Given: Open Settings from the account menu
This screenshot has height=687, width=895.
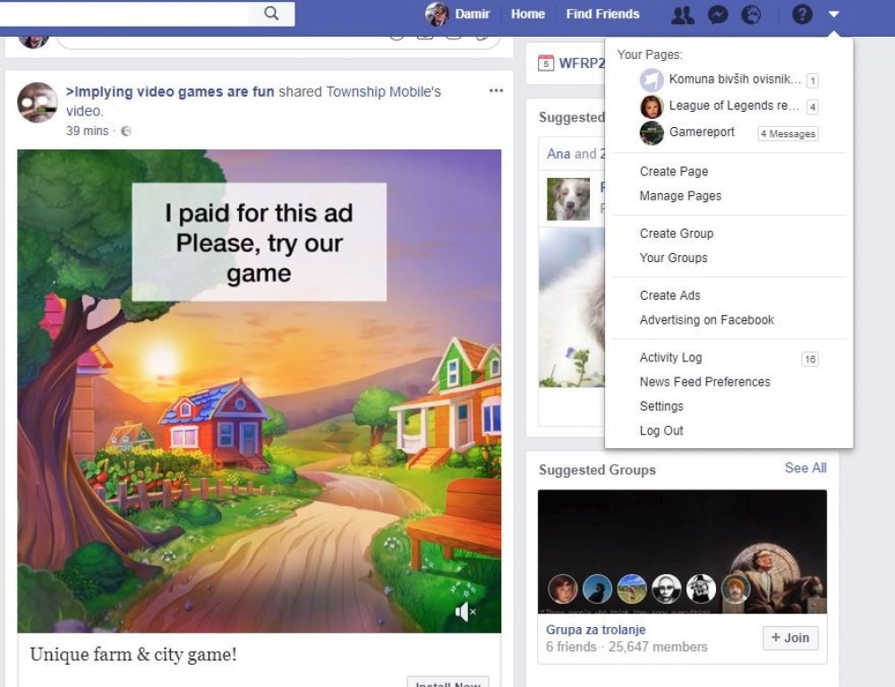Looking at the screenshot, I should pyautogui.click(x=661, y=406).
